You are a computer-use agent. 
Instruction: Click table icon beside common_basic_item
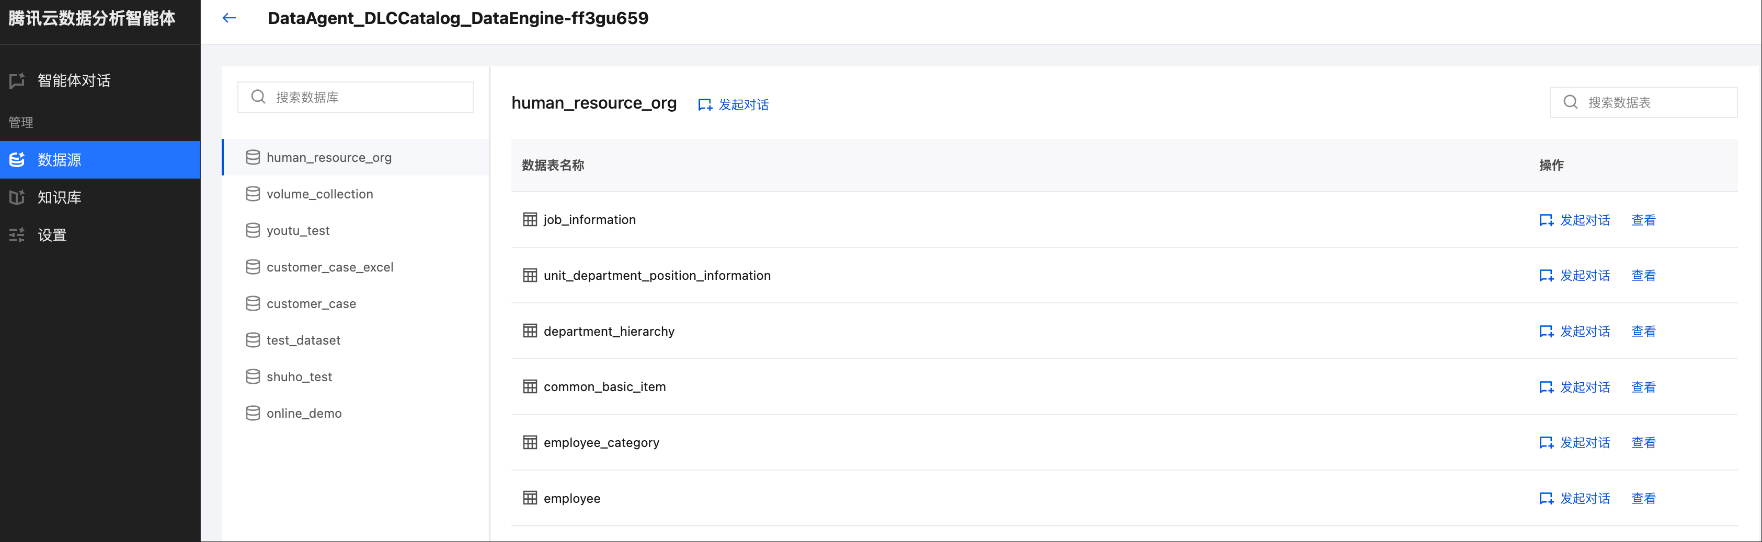tap(530, 387)
